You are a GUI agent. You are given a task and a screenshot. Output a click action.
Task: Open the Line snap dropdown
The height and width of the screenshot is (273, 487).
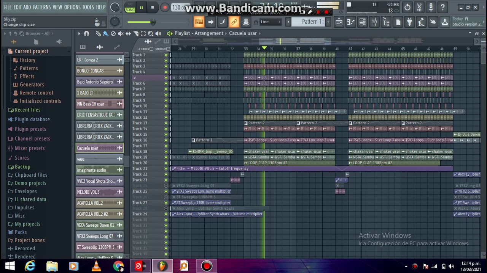pos(270,22)
